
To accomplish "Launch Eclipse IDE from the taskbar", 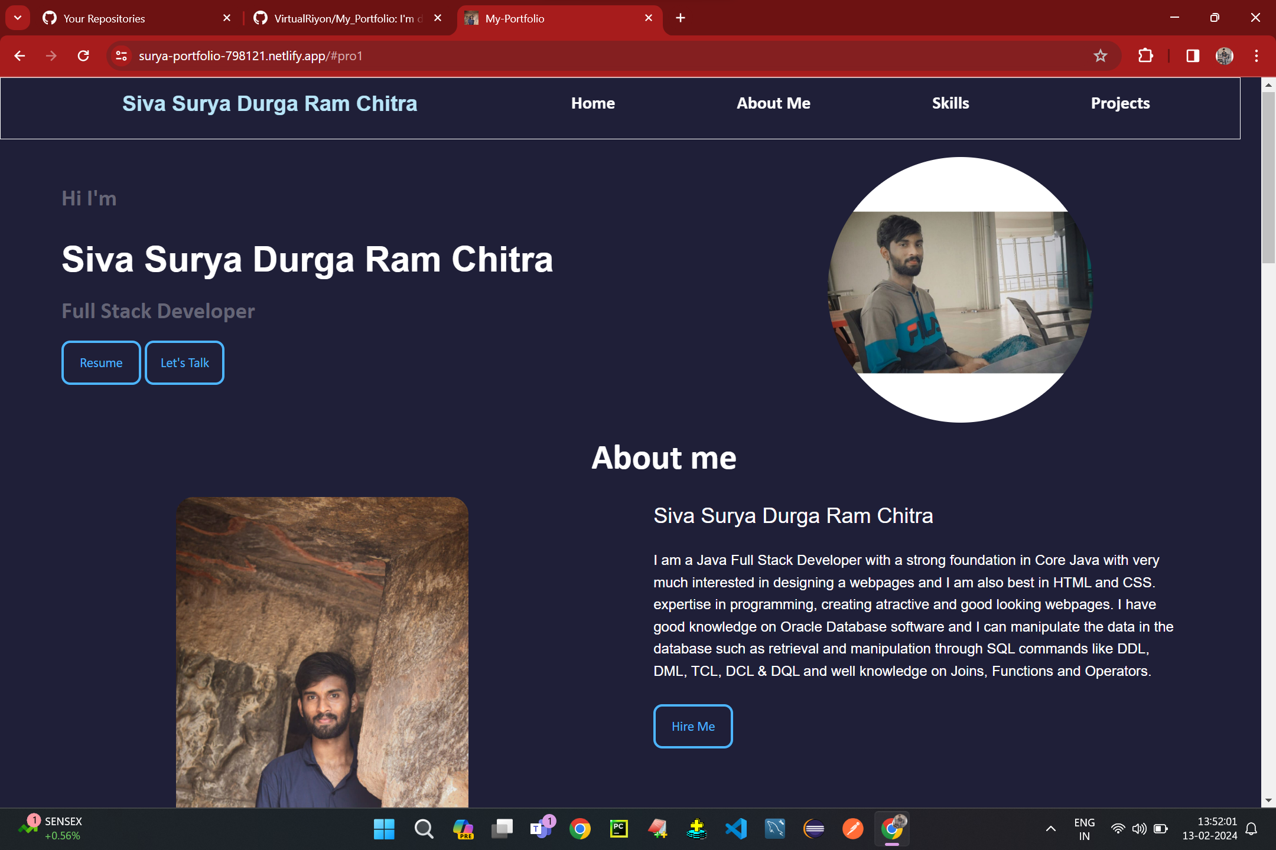I will pyautogui.click(x=814, y=828).
